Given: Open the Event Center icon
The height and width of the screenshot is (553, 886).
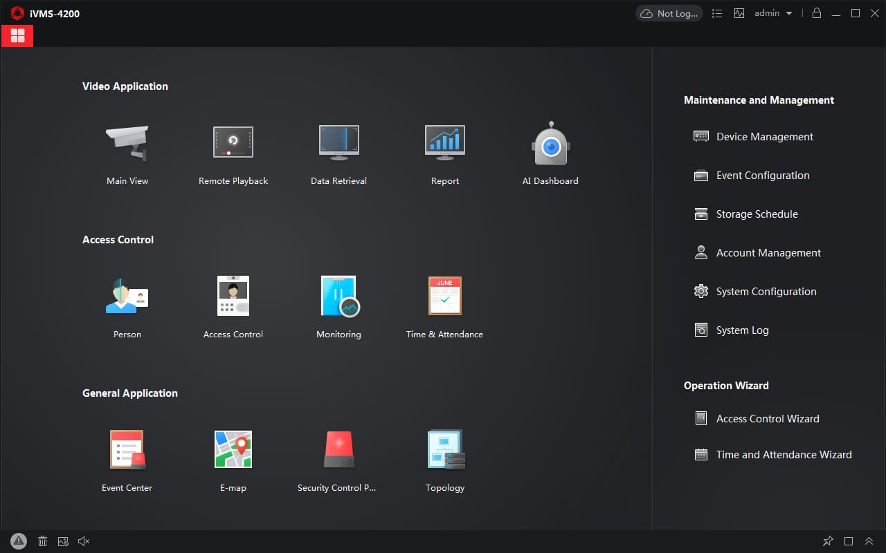Looking at the screenshot, I should 127,450.
